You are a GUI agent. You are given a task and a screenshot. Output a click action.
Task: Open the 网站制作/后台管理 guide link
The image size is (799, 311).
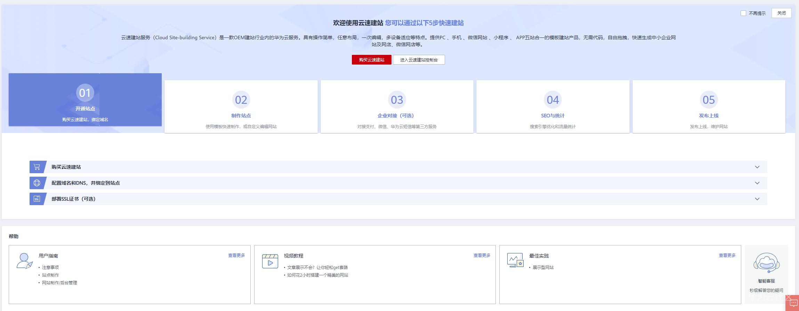pos(59,283)
